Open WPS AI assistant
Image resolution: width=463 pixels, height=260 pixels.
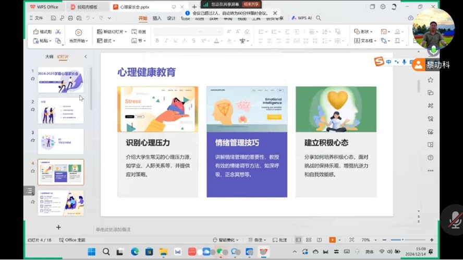click(x=301, y=18)
